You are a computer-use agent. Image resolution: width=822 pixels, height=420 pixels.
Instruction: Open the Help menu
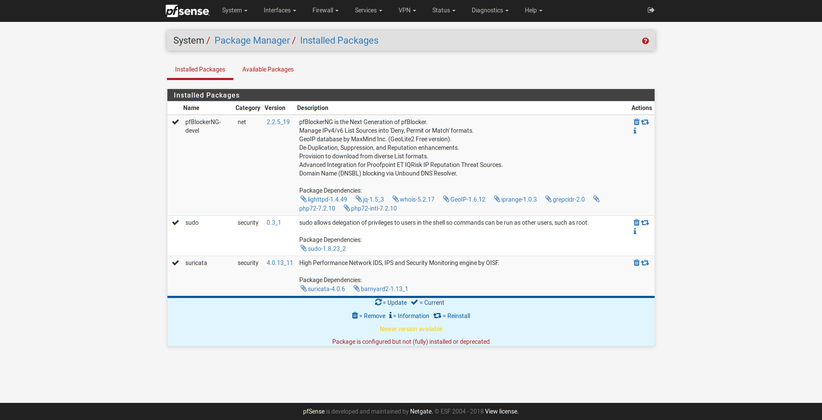click(x=533, y=10)
